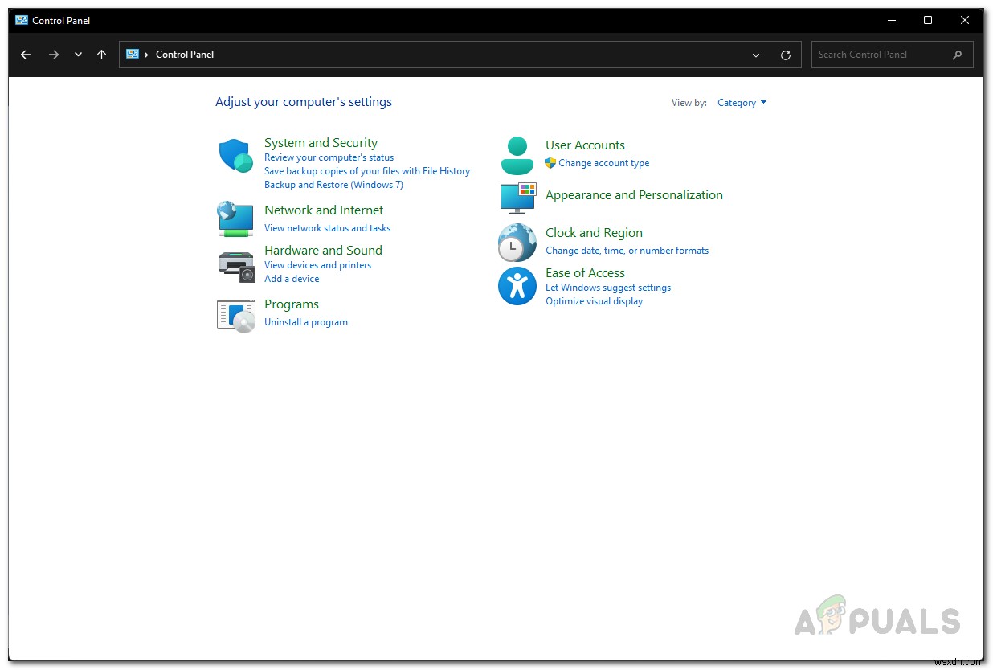
Task: Click the Network and Internet globe icon
Action: pyautogui.click(x=235, y=219)
